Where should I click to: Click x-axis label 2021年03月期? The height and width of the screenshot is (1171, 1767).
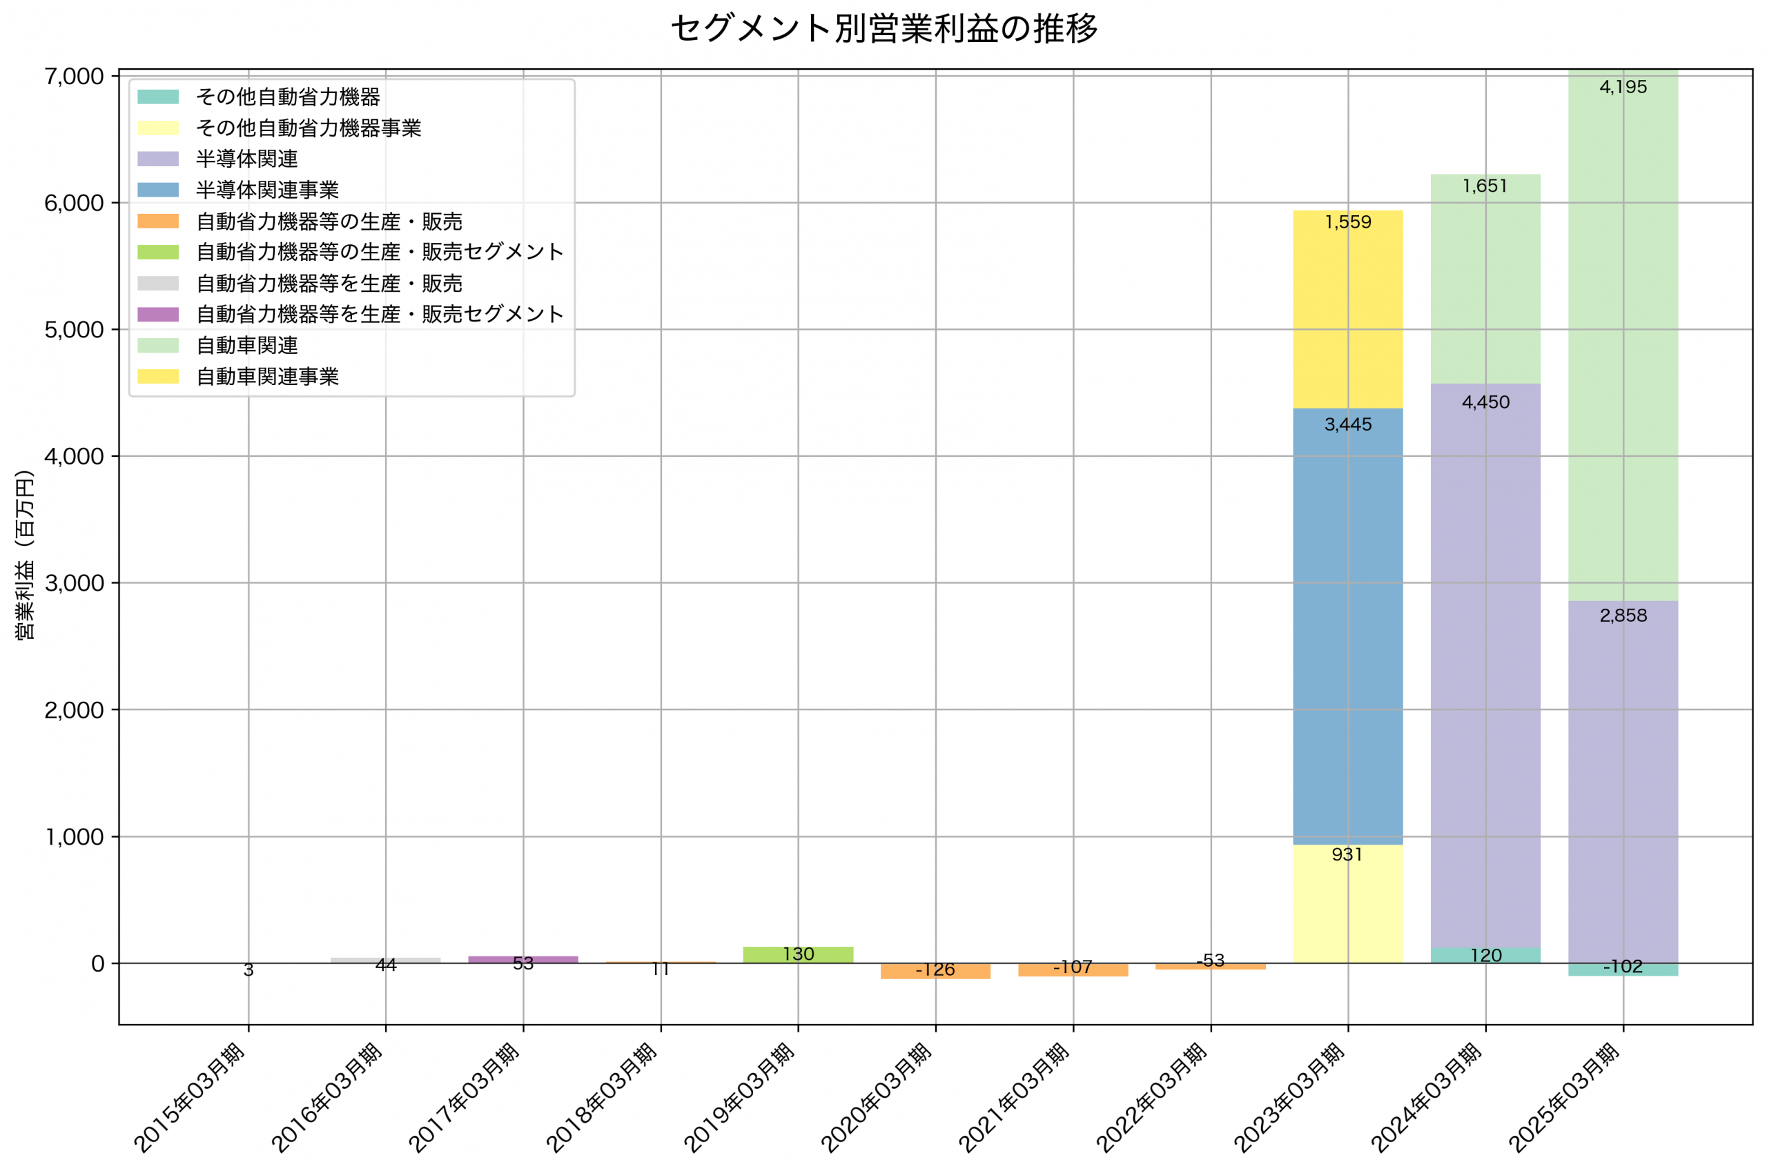1013,1099
